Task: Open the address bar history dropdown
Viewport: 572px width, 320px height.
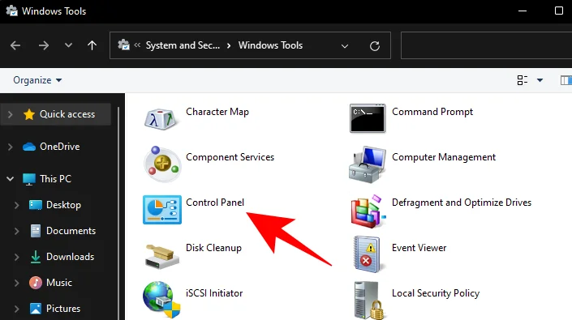Action: coord(344,46)
